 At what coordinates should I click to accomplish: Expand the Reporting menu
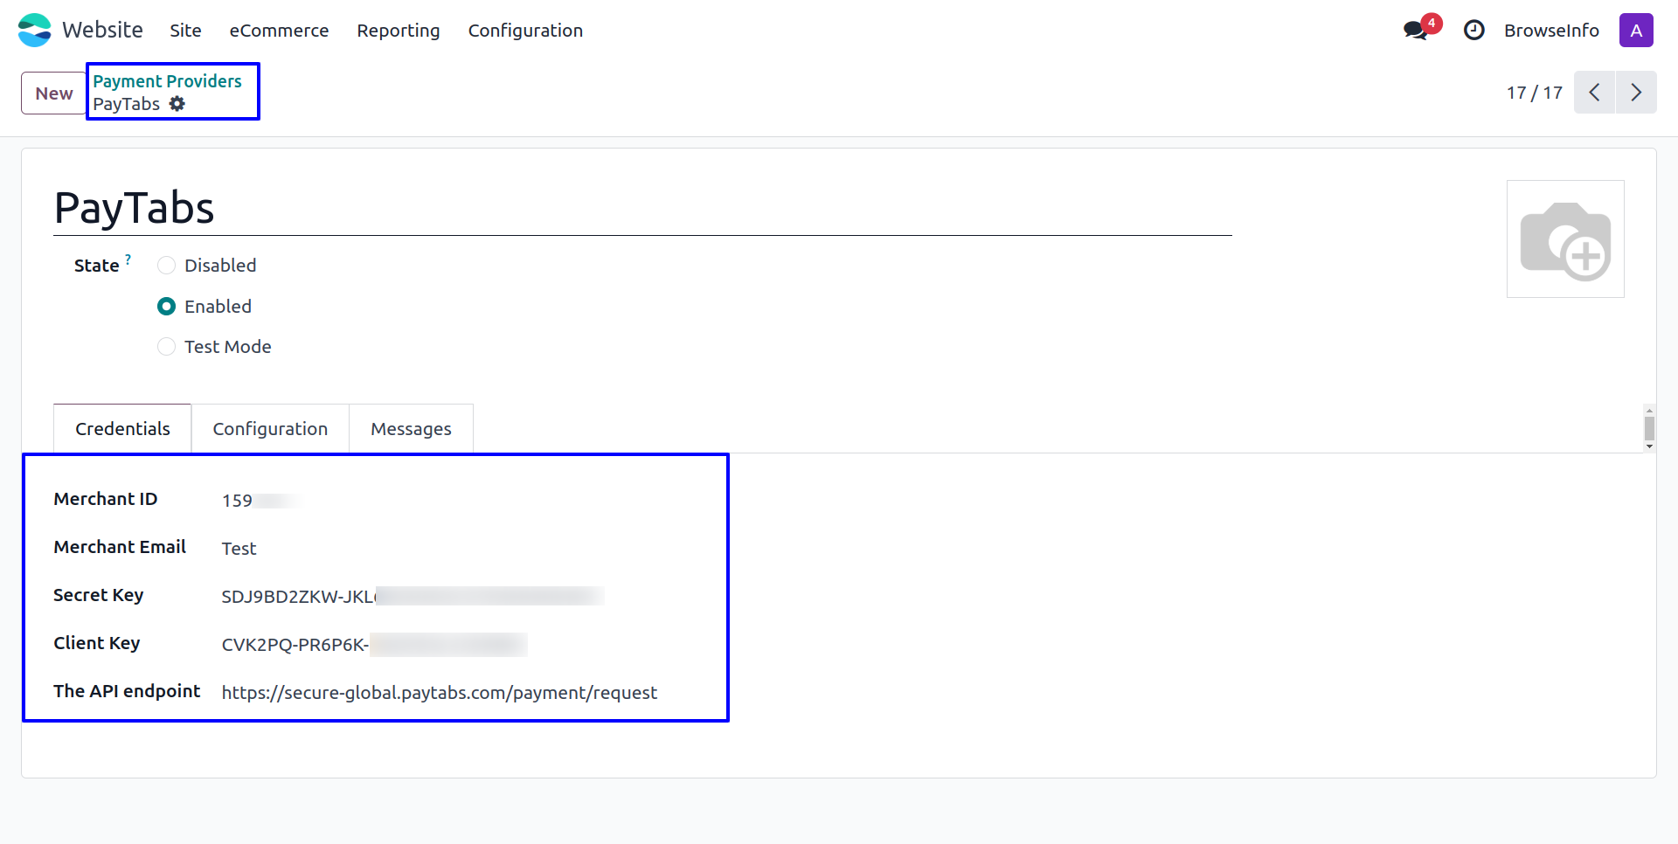(398, 31)
